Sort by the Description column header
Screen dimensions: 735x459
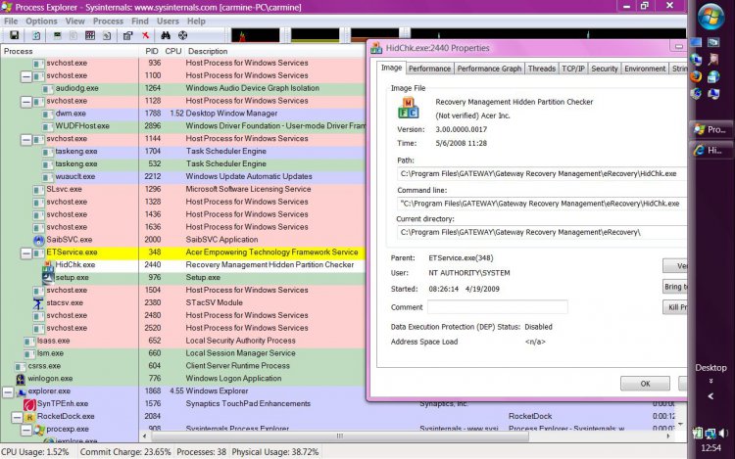[x=208, y=51]
